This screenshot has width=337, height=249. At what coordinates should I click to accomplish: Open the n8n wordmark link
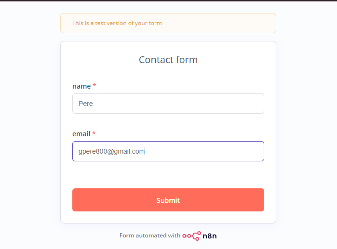[210, 236]
